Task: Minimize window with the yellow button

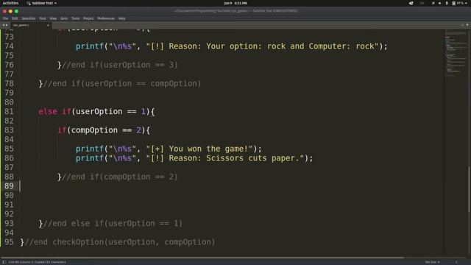Action: click(x=10, y=11)
